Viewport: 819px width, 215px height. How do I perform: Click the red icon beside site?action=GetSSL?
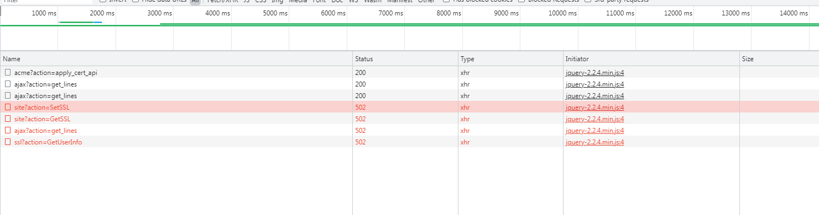click(x=8, y=119)
